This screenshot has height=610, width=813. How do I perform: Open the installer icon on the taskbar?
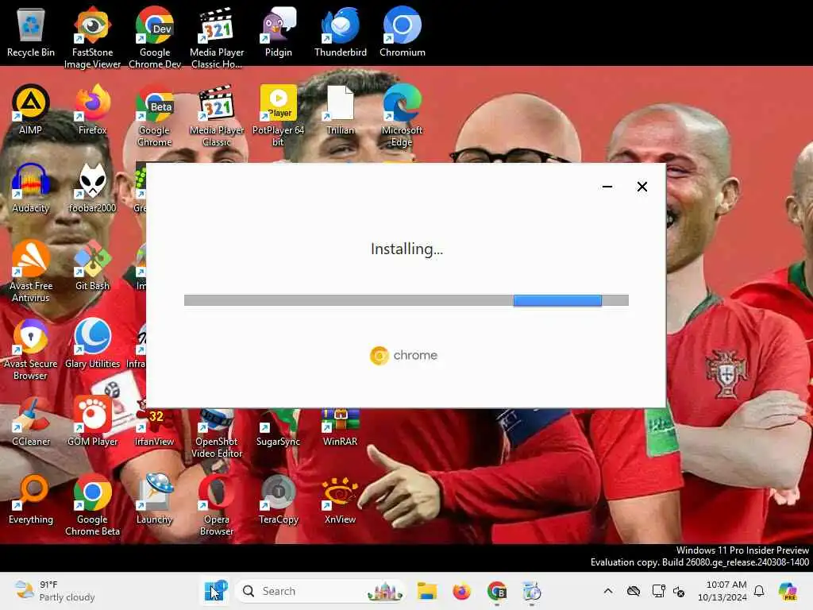(x=531, y=591)
